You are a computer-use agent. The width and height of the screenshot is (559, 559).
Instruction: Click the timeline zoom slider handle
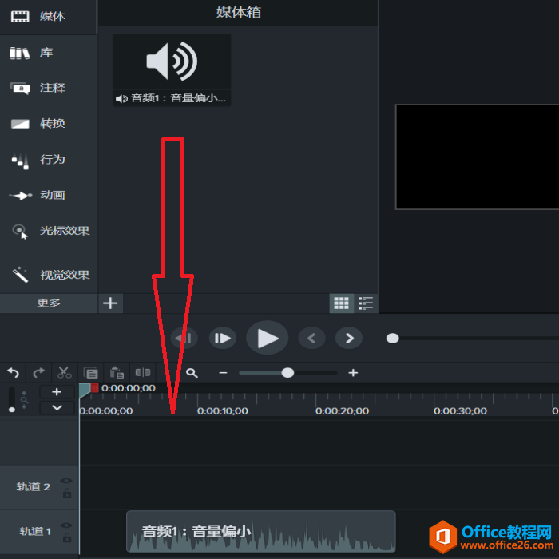[x=287, y=373]
